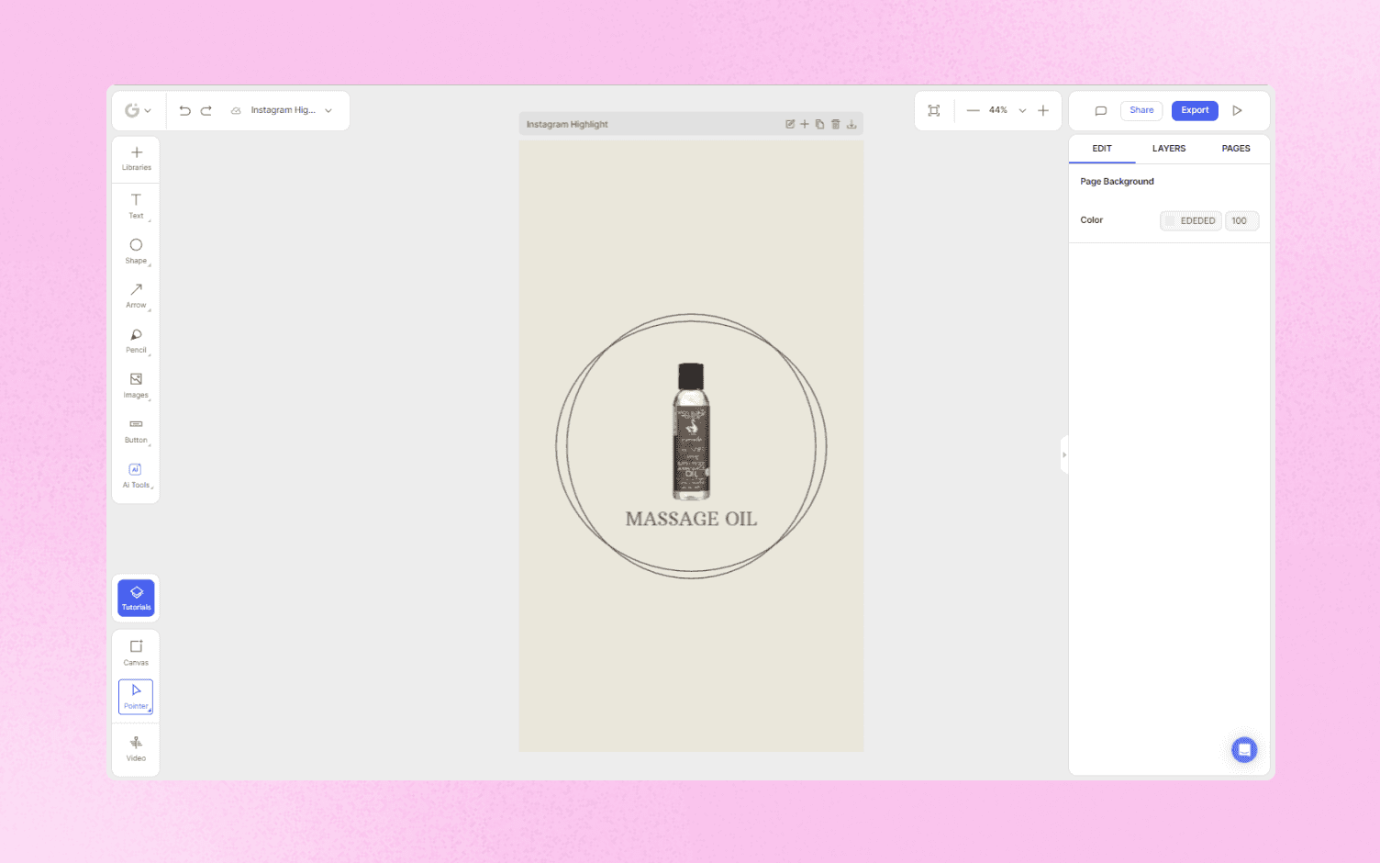Open the AI Tools panel

coord(136,475)
